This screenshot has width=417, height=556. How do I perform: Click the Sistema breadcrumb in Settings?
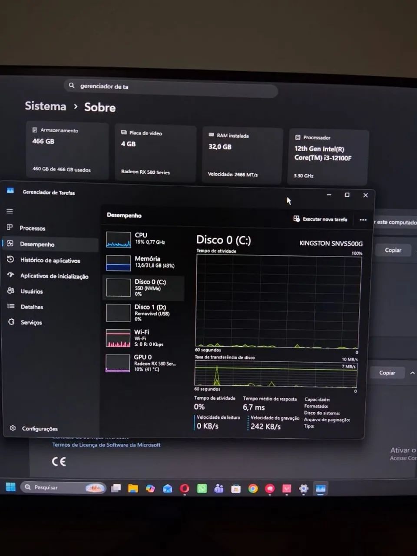45,106
